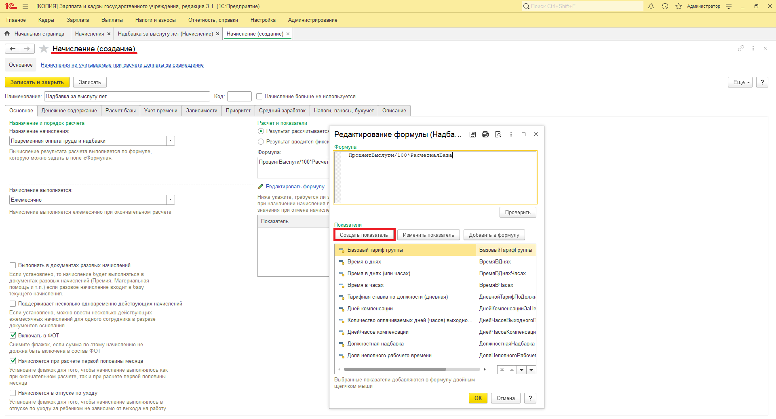Go forward with the right arrow

click(x=27, y=49)
